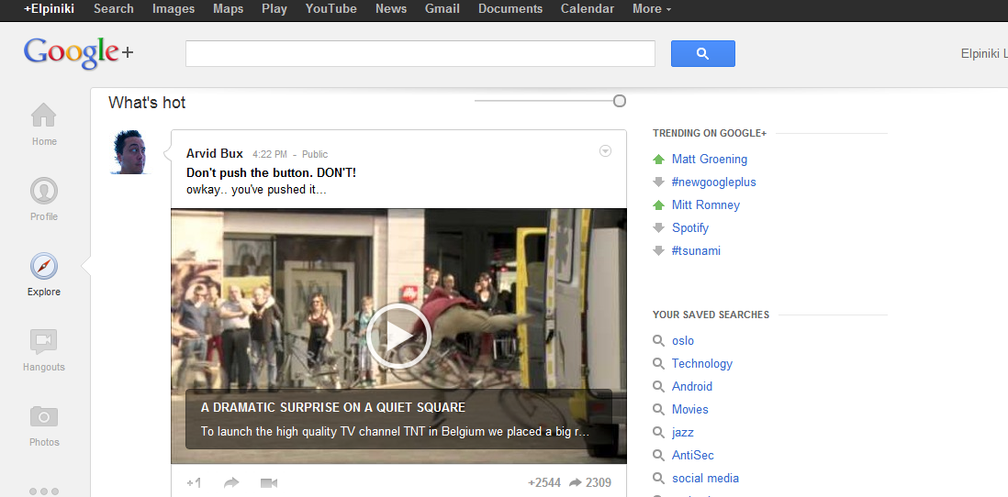
Task: Select the Explore compass icon
Action: click(44, 266)
